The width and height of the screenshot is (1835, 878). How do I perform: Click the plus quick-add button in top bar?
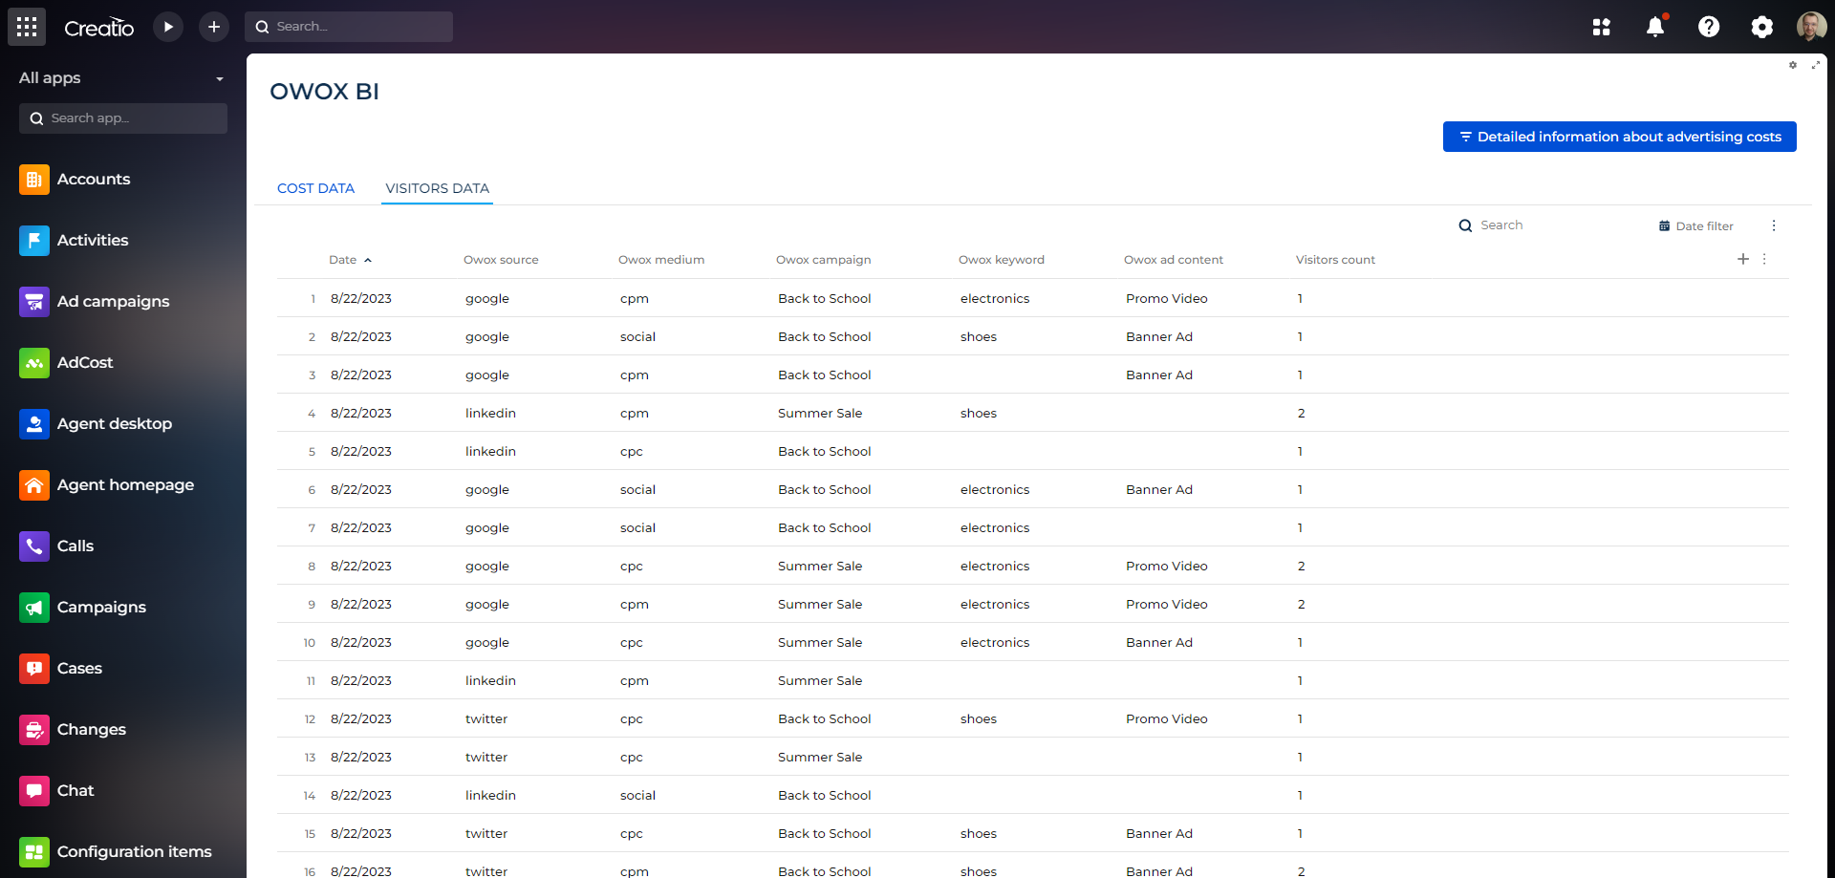pos(214,27)
